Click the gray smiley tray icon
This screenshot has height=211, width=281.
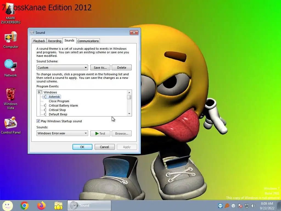(234, 206)
